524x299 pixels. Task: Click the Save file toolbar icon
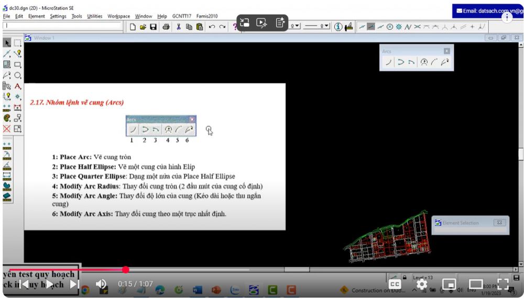pos(154,26)
